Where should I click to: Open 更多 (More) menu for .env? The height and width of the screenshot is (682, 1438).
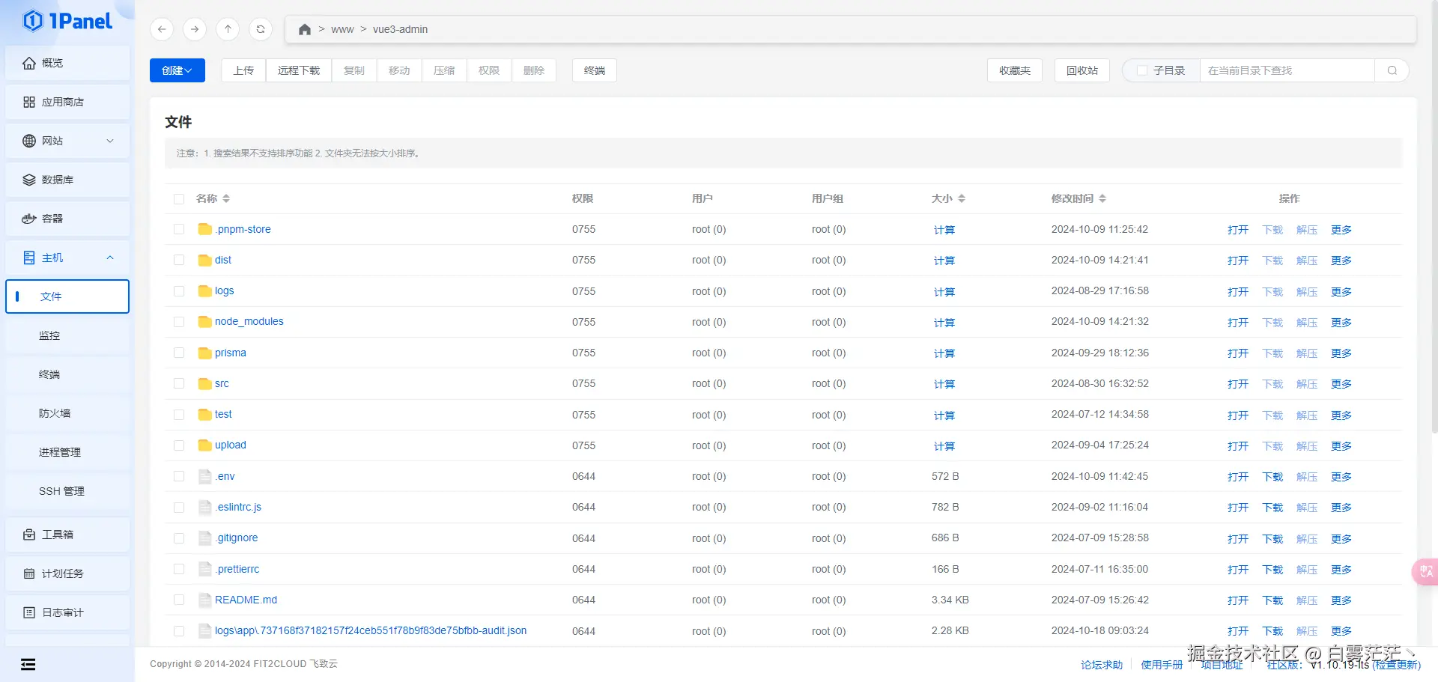click(1341, 477)
